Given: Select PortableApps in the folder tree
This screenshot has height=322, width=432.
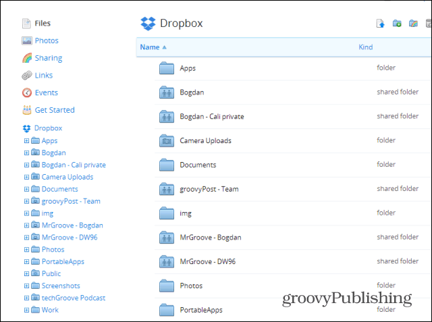Looking at the screenshot, I should tap(63, 262).
